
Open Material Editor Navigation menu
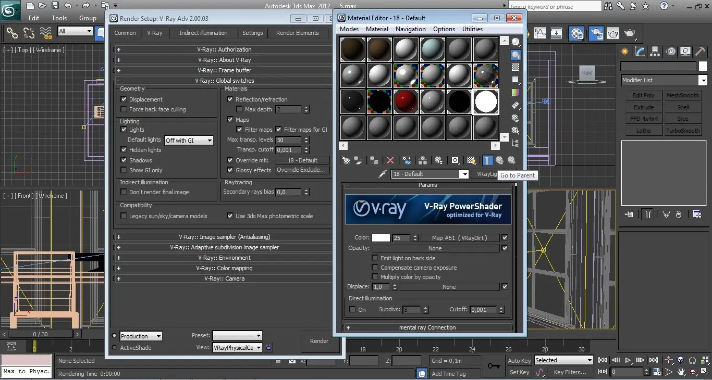pos(410,29)
